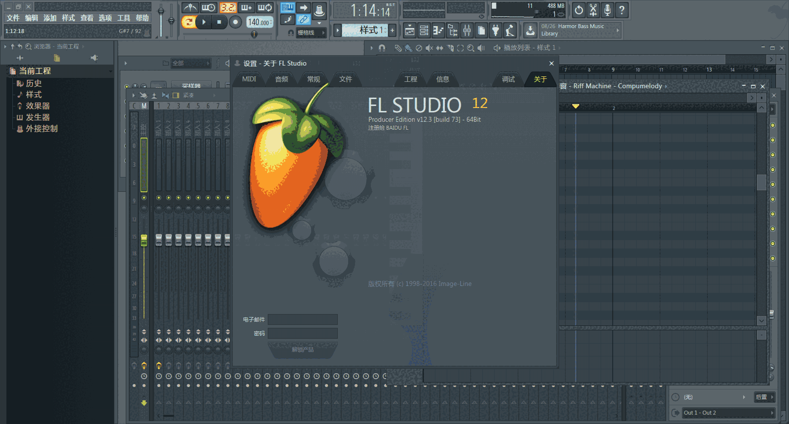Switch to the 工程 settings tab
The width and height of the screenshot is (789, 424).
pyautogui.click(x=411, y=79)
